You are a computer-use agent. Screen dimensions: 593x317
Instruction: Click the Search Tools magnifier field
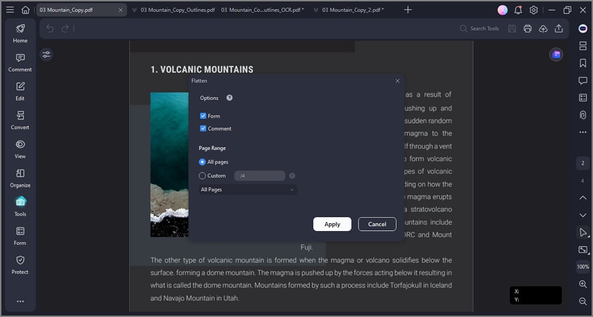point(479,28)
